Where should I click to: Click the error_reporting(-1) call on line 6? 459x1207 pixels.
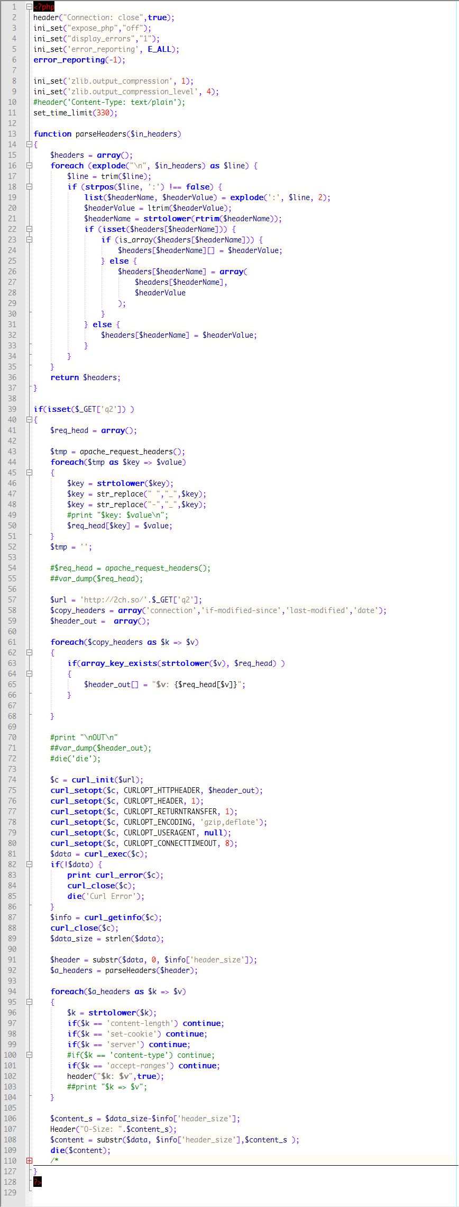click(78, 60)
